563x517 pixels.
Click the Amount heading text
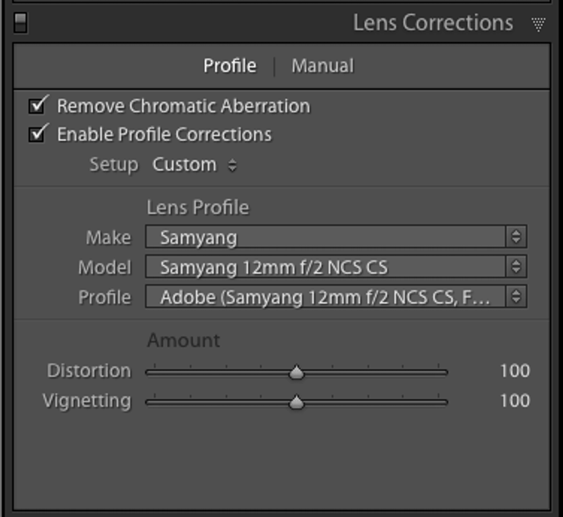[183, 340]
